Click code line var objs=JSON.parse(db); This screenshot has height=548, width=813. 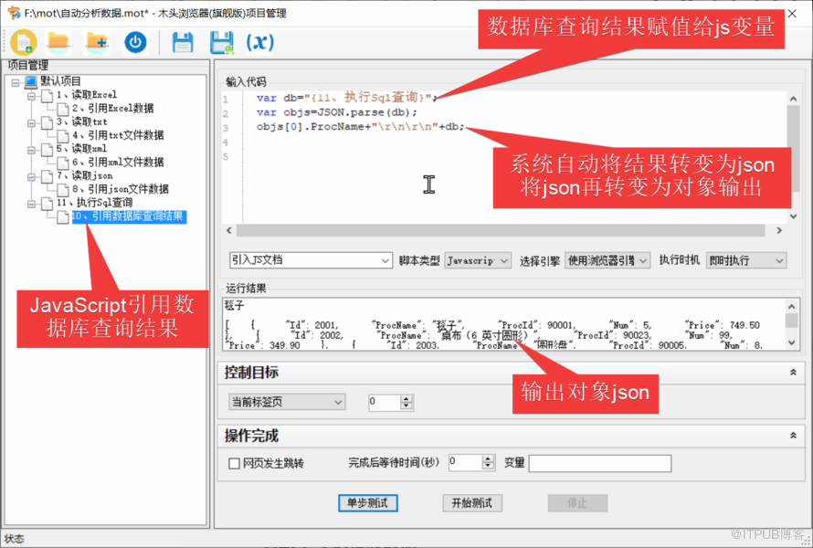pyautogui.click(x=336, y=112)
